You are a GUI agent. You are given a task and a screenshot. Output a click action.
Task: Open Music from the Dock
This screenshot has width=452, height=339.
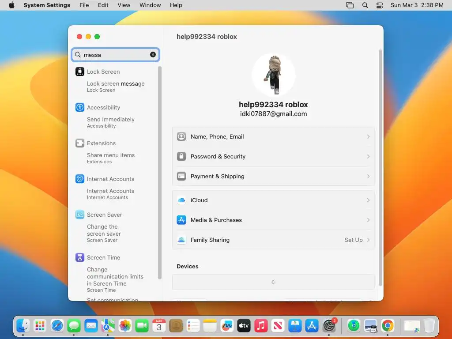pyautogui.click(x=261, y=326)
